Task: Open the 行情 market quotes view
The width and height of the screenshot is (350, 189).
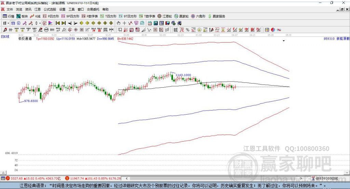Action: pos(9,16)
